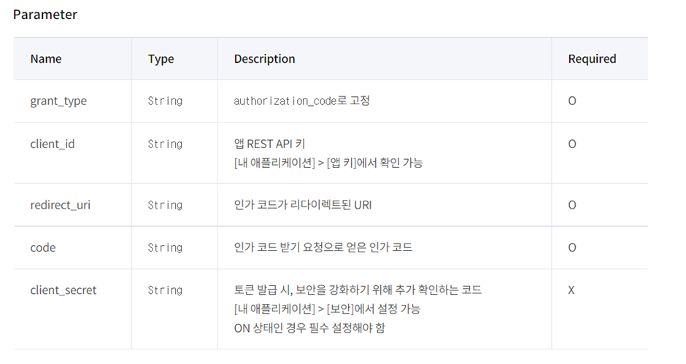
Task: Select the client_secret parameter name
Action: pos(63,290)
